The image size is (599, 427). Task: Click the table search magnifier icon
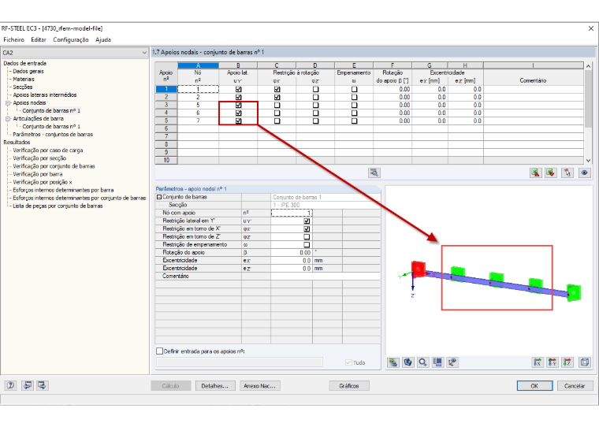click(x=374, y=173)
